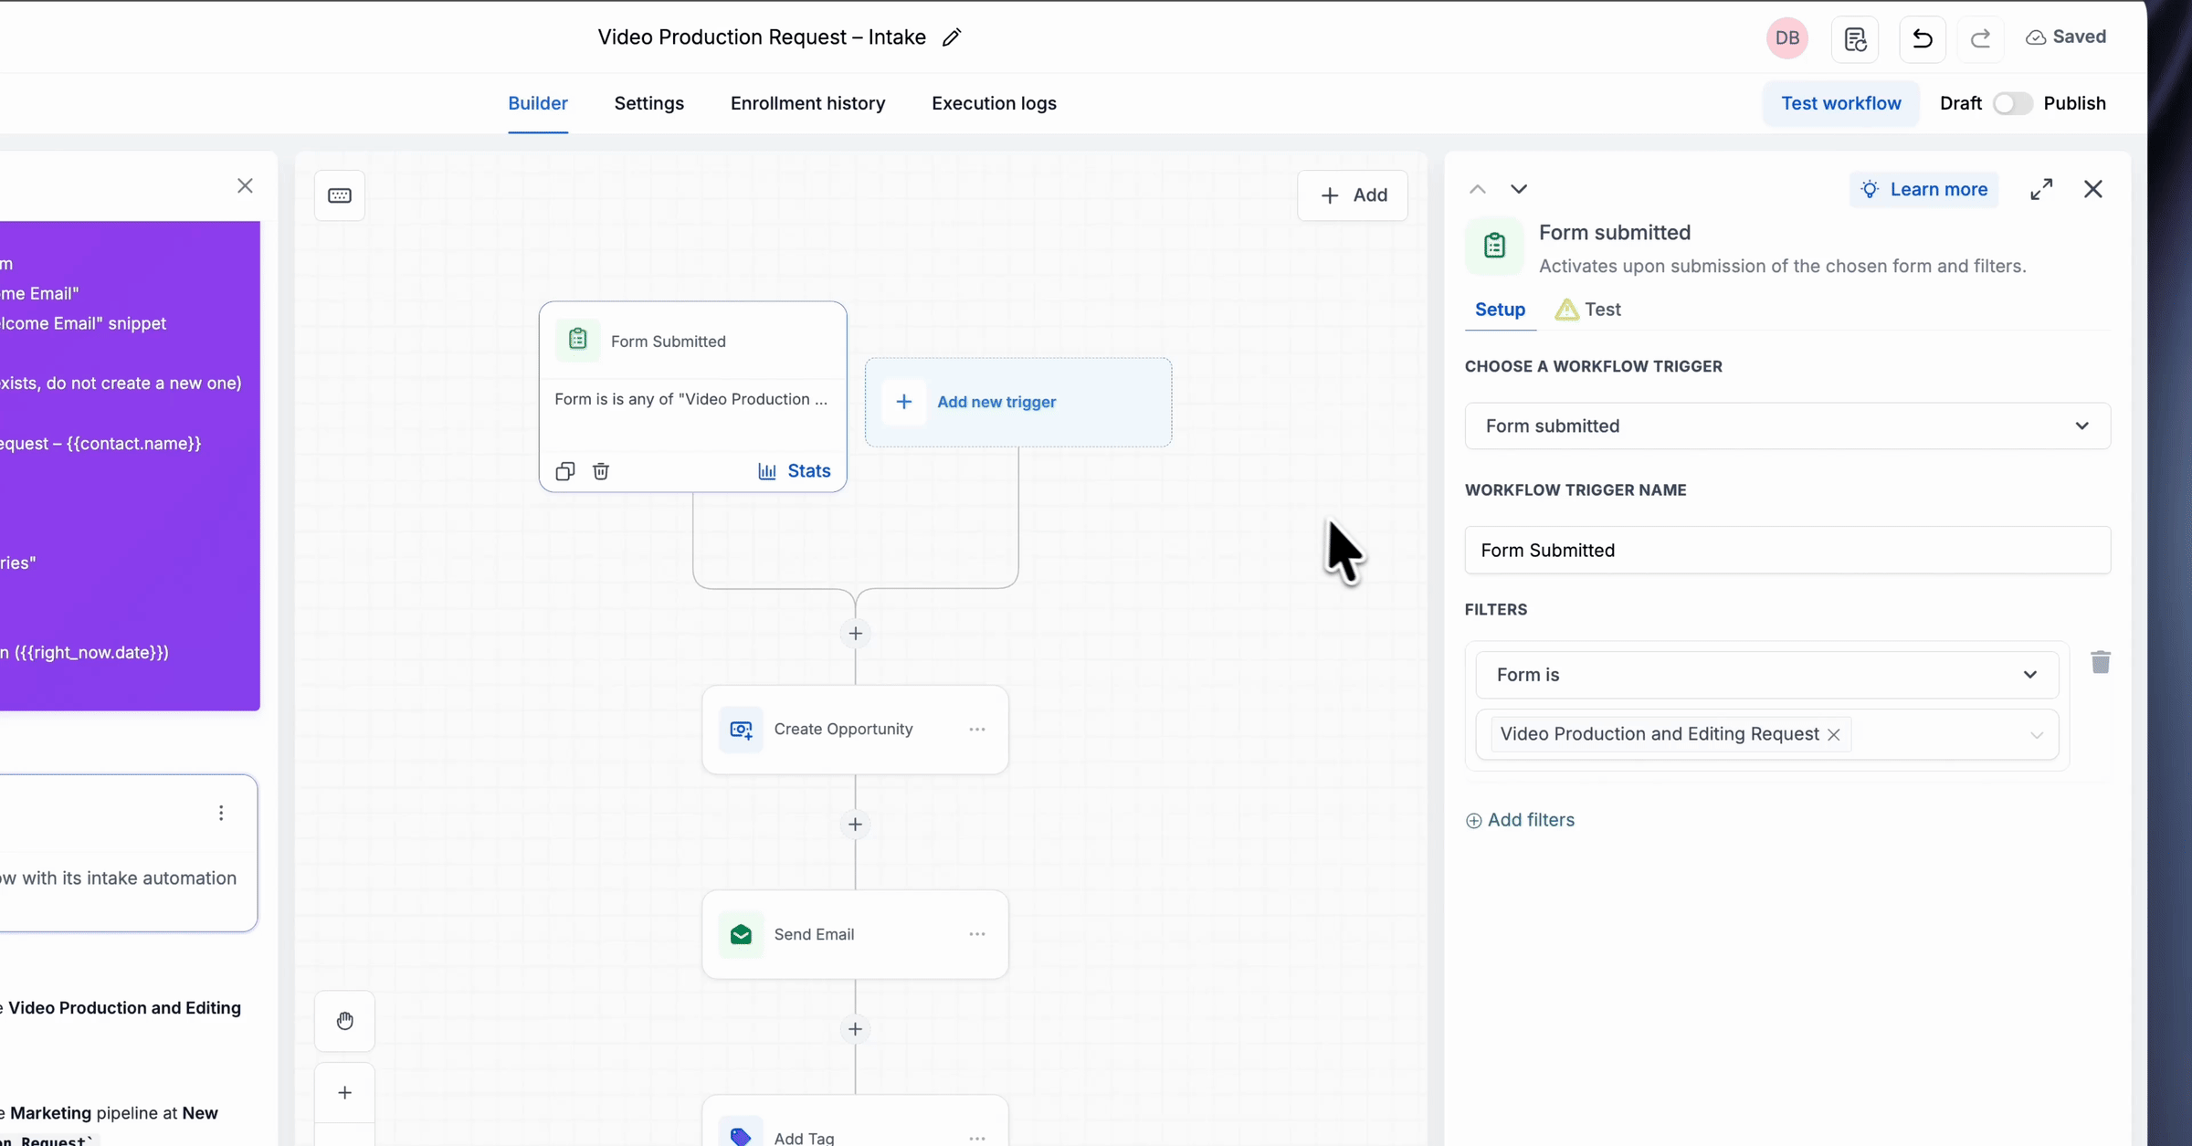Open Enrollment history tab
Screen dimensions: 2192x1146
pyautogui.click(x=807, y=103)
